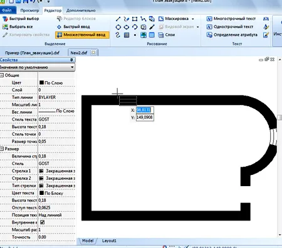Screen dimensions: 282x248
Task: Toggle the Внутреннее checkbox in Размер
Action: pos(43,222)
